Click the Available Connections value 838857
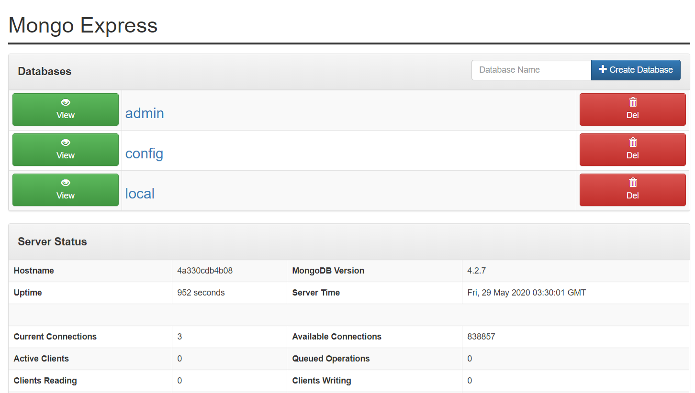 pos(481,337)
